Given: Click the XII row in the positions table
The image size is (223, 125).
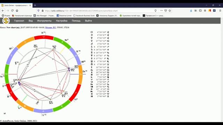Looking at the screenshot, I should click(100, 97).
